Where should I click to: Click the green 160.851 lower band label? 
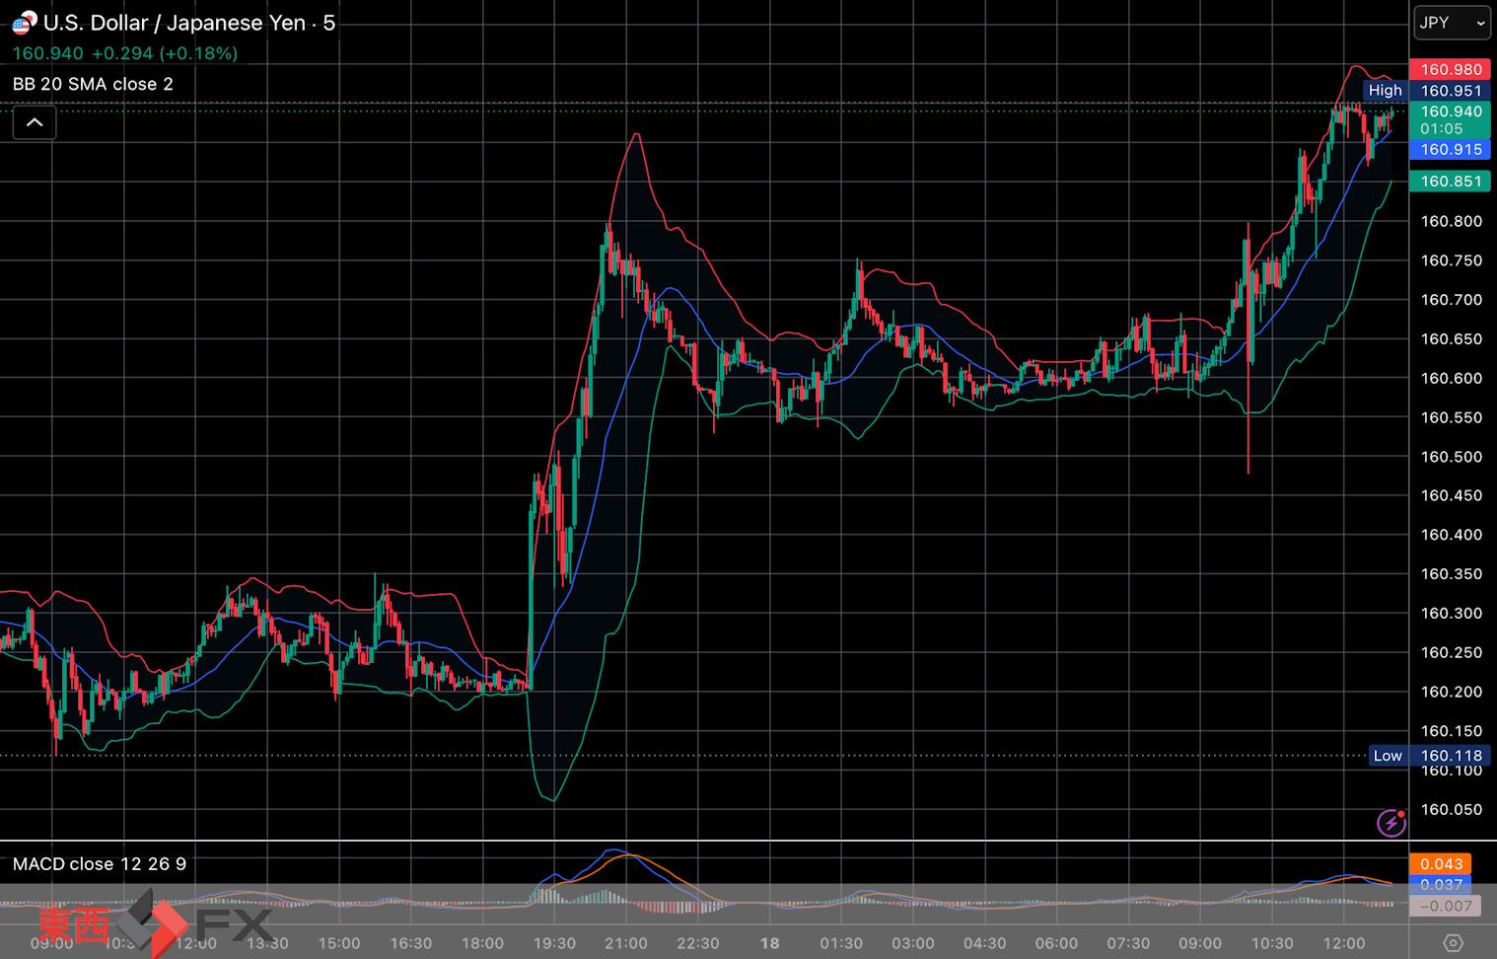1450,182
